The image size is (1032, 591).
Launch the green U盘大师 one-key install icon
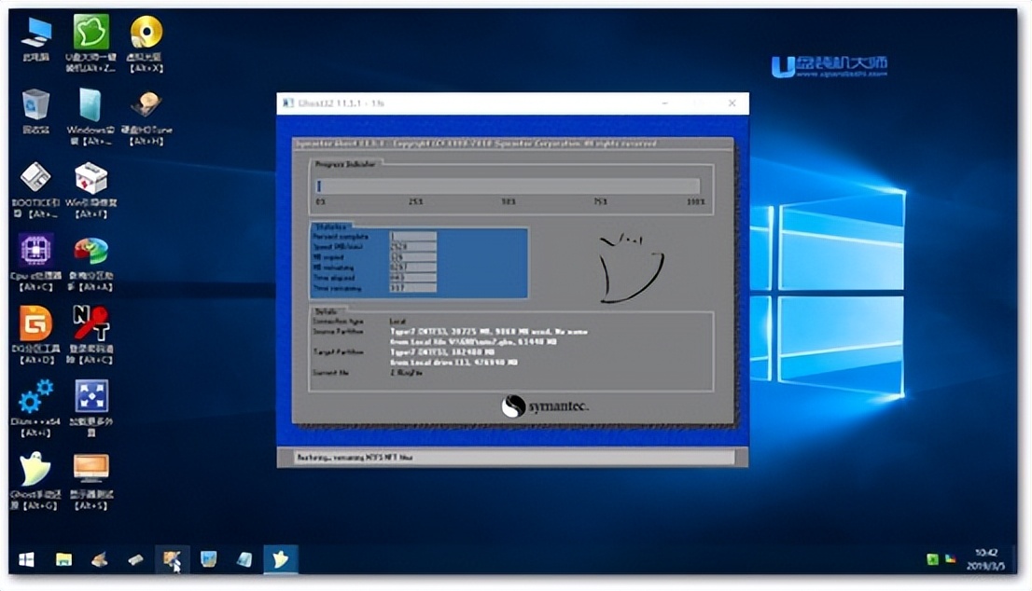[x=91, y=44]
